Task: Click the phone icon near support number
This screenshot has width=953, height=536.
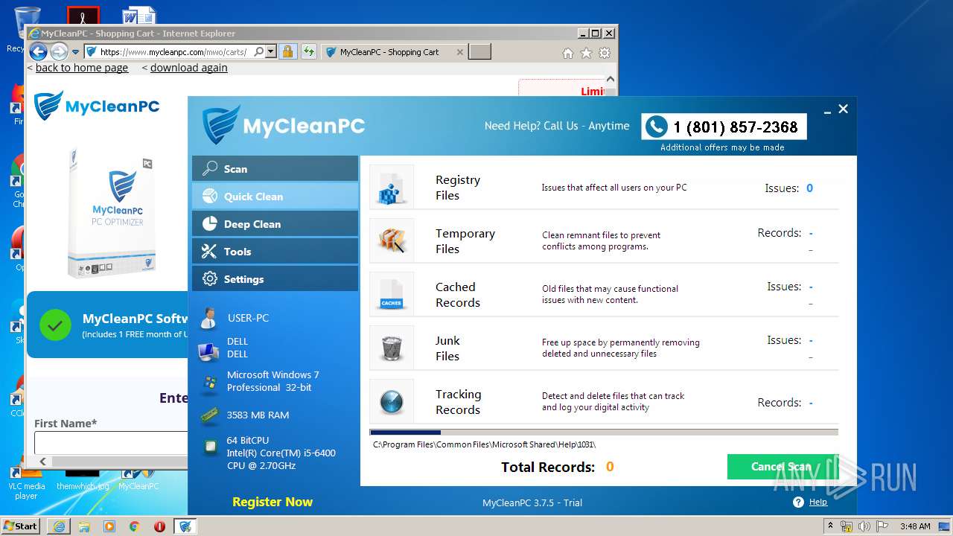Action: (656, 127)
